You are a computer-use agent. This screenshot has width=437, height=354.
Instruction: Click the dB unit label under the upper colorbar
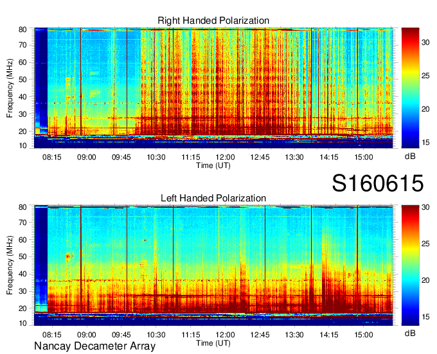pos(410,156)
